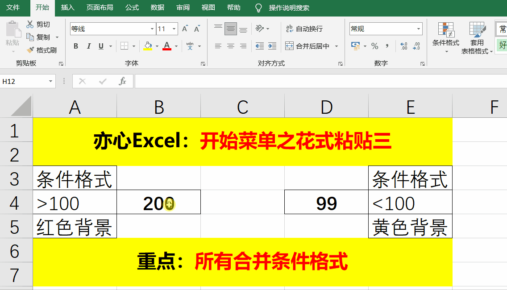Toggle Italic formatting

[x=89, y=46]
